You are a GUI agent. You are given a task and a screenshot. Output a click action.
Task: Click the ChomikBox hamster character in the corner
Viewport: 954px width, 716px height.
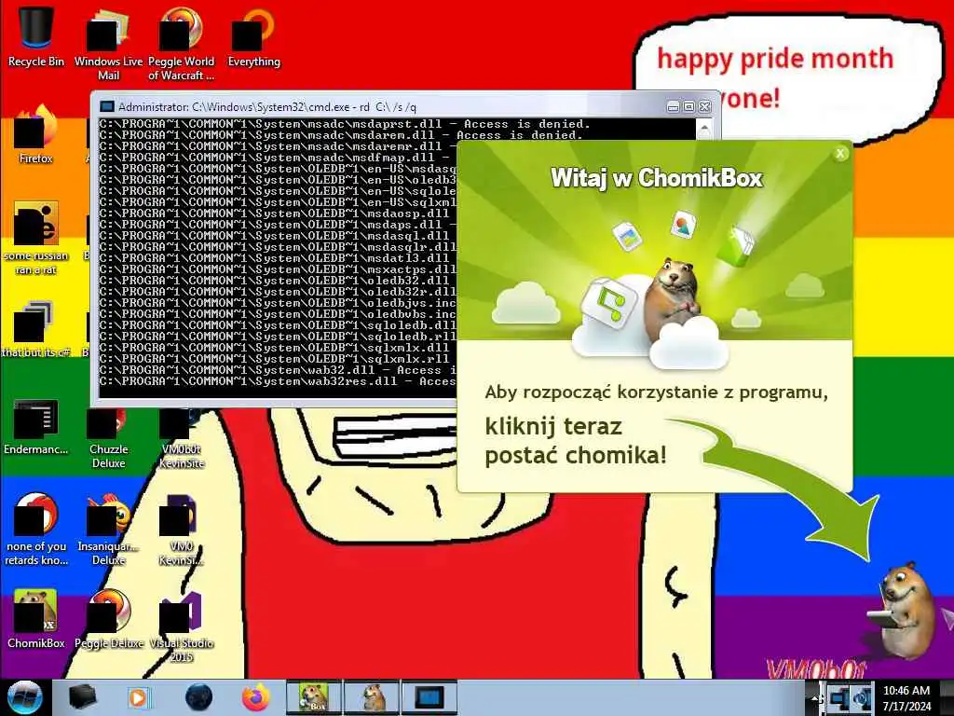coord(906,613)
